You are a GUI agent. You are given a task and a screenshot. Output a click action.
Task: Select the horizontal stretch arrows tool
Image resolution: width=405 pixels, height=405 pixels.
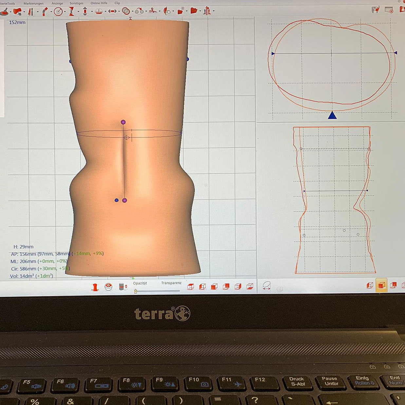[113, 11]
